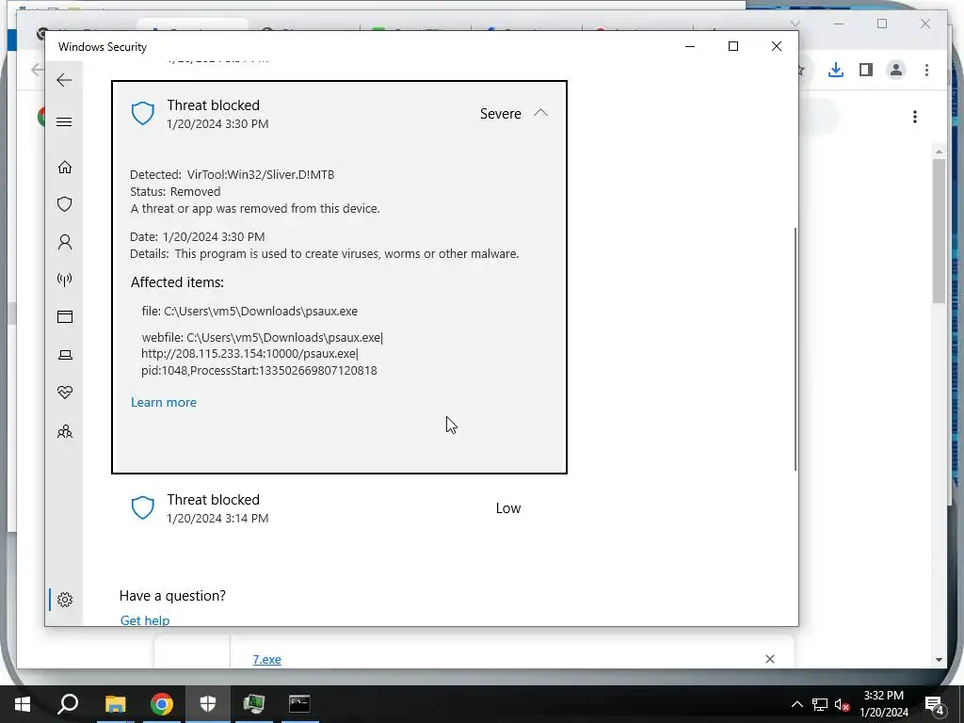The image size is (964, 723).
Task: Open Virus & threat protection shield icon
Action: 65,204
